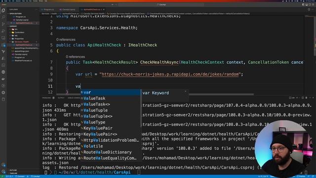Close the ApiHealthCheck.cs tab
The width and height of the screenshot is (316, 178).
click(x=104, y=9)
